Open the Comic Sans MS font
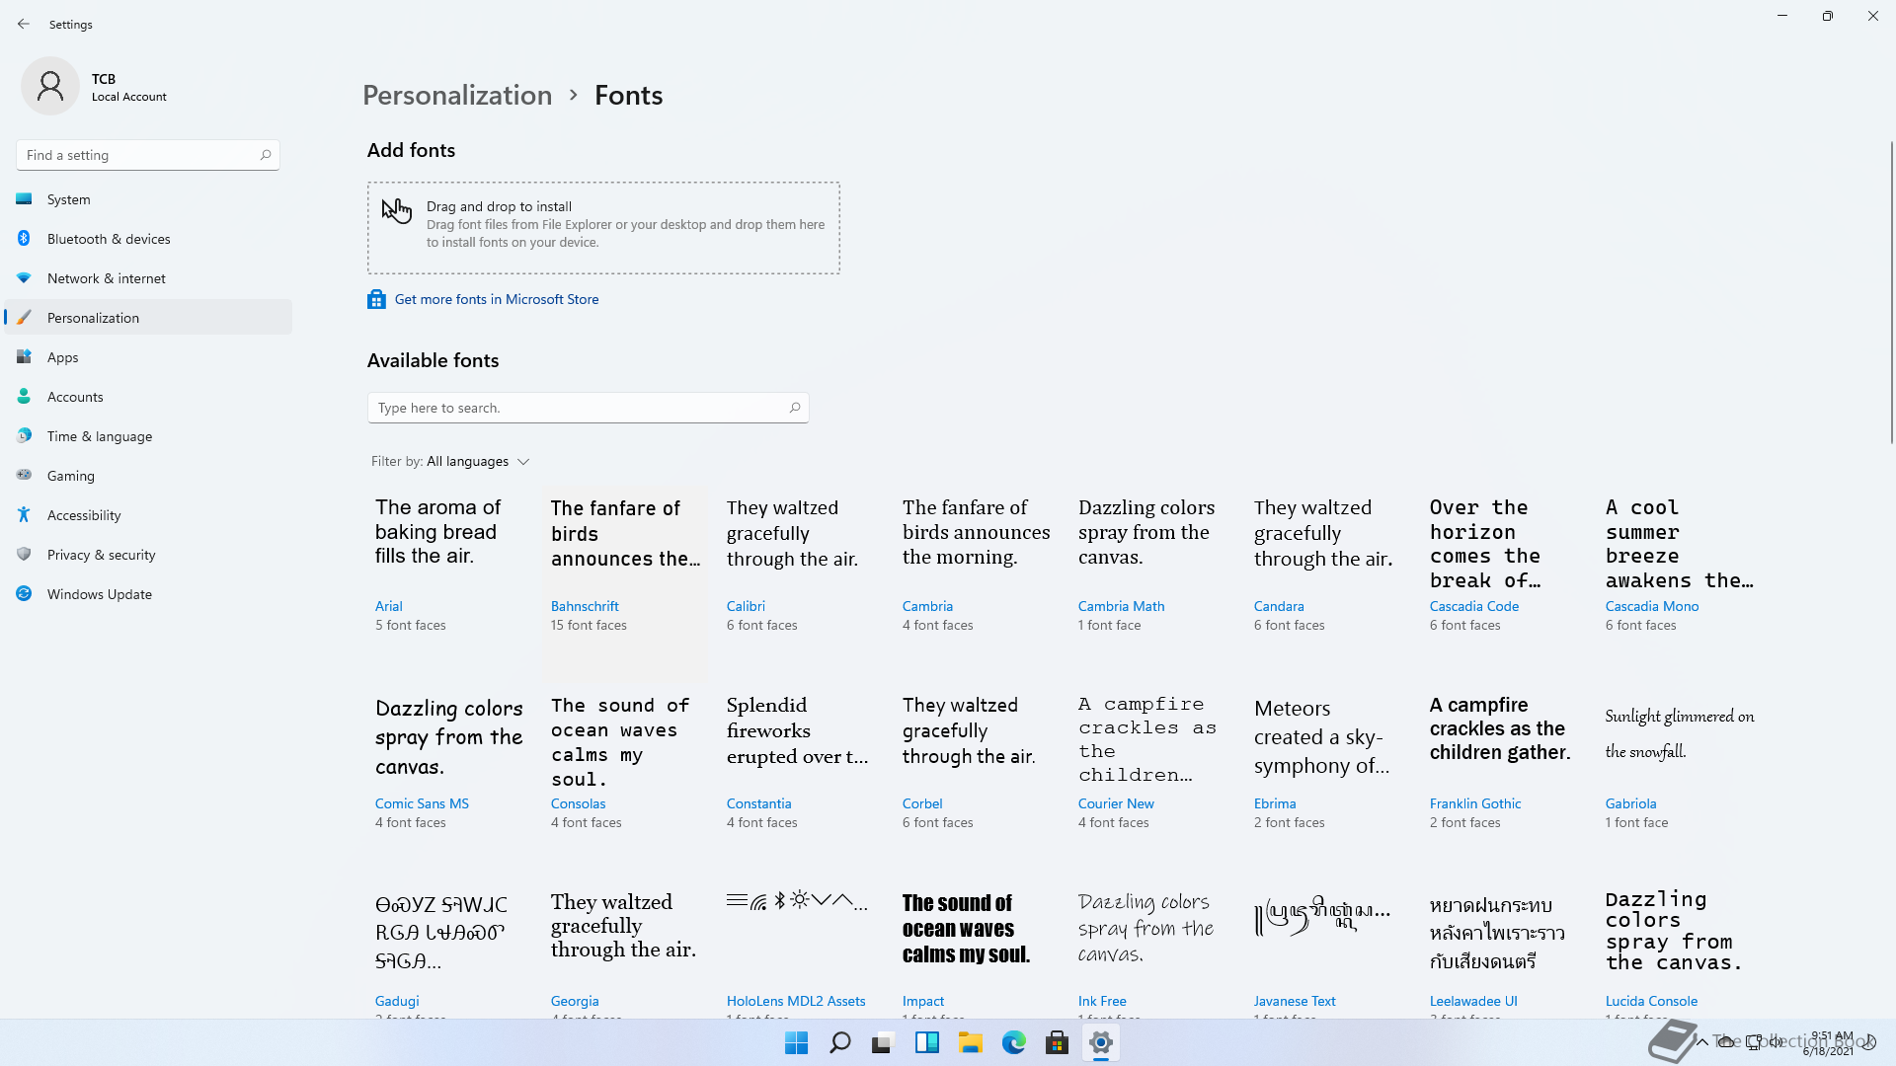Viewport: 1896px width, 1066px height. [422, 803]
